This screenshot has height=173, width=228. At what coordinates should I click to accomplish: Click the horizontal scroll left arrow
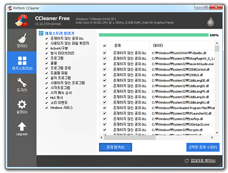coord(101,138)
